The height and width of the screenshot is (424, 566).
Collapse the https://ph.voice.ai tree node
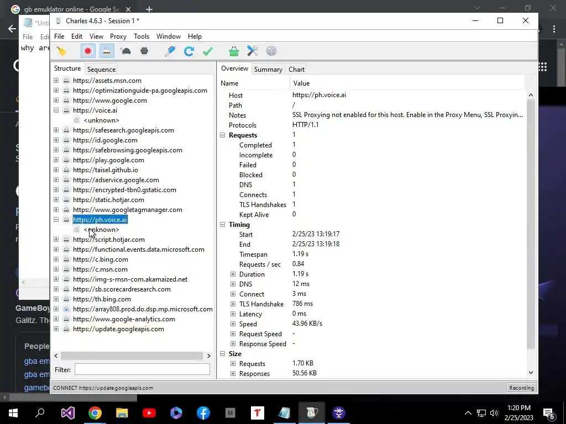point(56,220)
